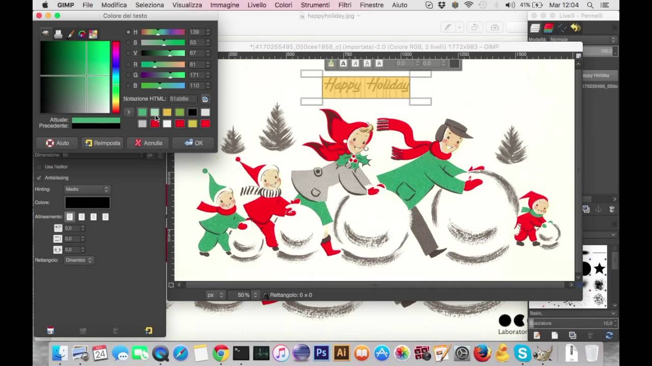Toggle the Antialiasing checkbox
The height and width of the screenshot is (366, 652).
coord(39,178)
